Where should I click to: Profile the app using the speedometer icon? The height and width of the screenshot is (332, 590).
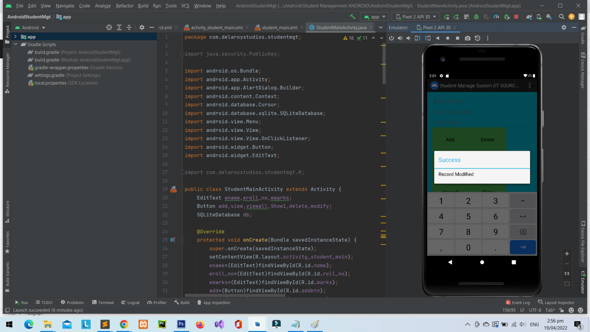(496, 17)
